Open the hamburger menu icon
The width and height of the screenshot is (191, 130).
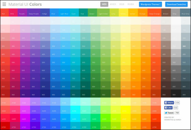click(x=4, y=4)
